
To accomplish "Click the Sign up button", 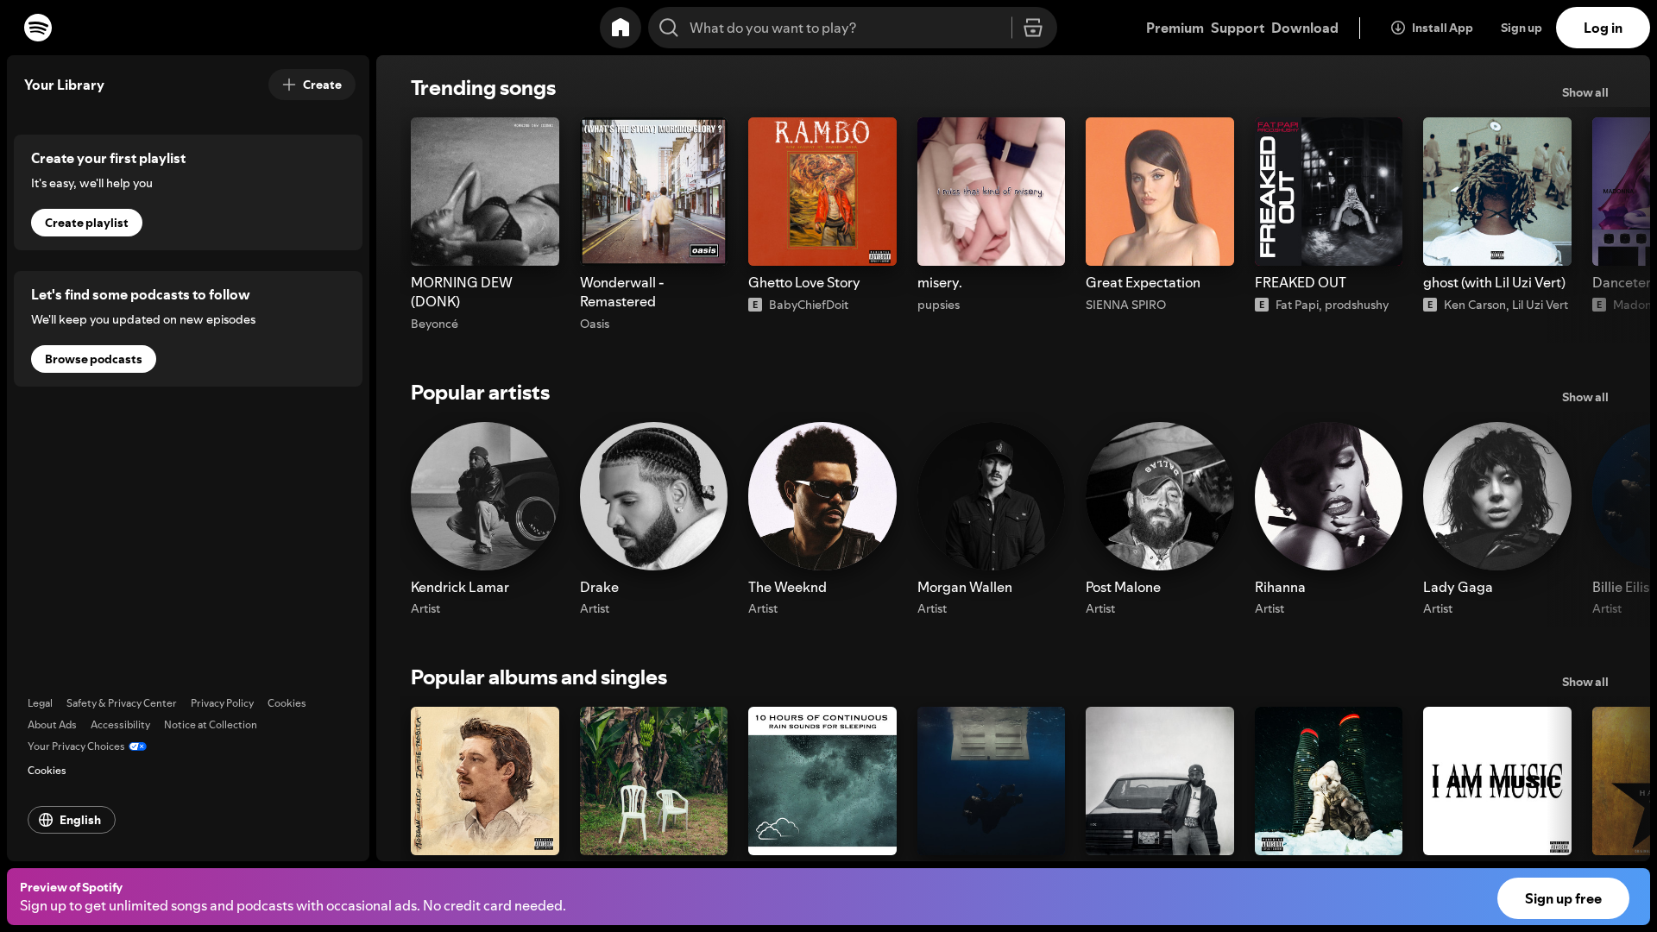I will click(x=1521, y=28).
